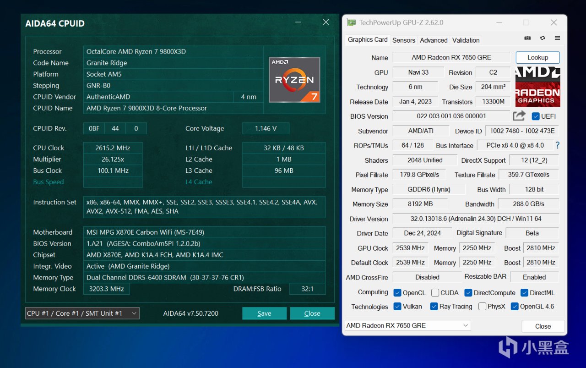Click the Memory Clock value 3203.3 MHz
The width and height of the screenshot is (586, 368).
click(106, 289)
